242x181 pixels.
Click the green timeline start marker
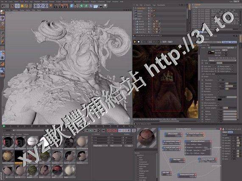4,126
